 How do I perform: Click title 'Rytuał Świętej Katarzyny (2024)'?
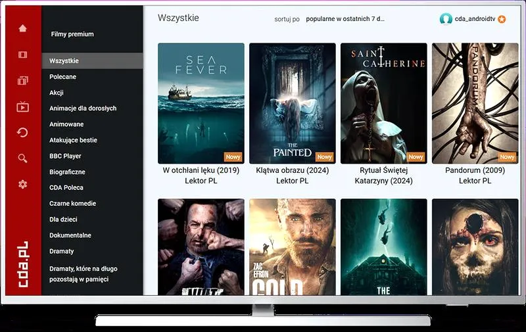pos(384,176)
